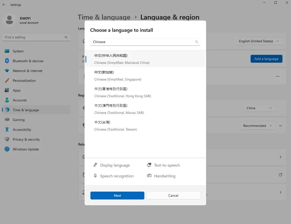Open Windows Update section
Image resolution: width=291 pixels, height=224 pixels.
pyautogui.click(x=36, y=149)
